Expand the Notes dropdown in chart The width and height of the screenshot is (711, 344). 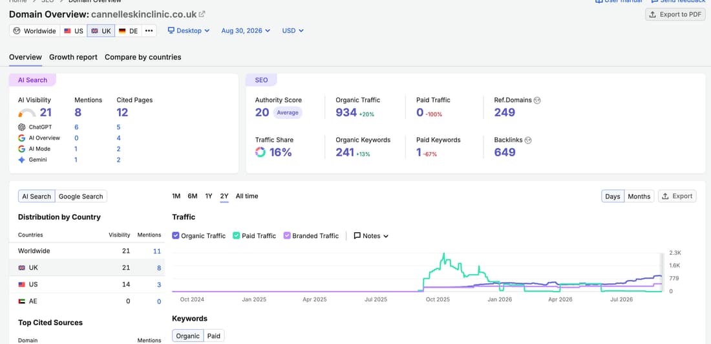coord(371,235)
